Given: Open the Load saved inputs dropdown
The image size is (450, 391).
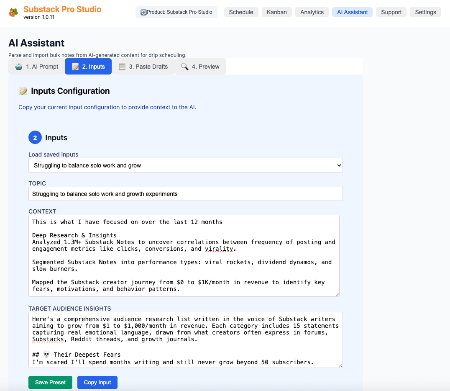Looking at the screenshot, I should tap(186, 165).
